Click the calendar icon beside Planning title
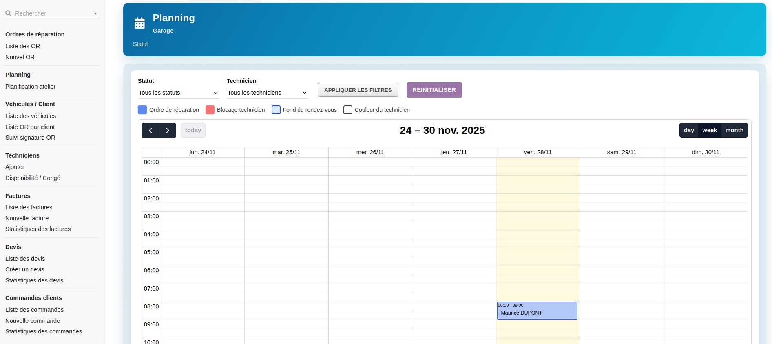The width and height of the screenshot is (772, 344). (139, 23)
